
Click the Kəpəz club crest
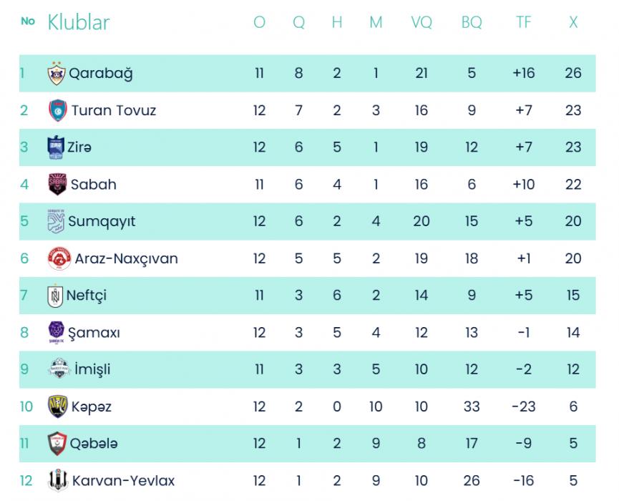(x=57, y=407)
